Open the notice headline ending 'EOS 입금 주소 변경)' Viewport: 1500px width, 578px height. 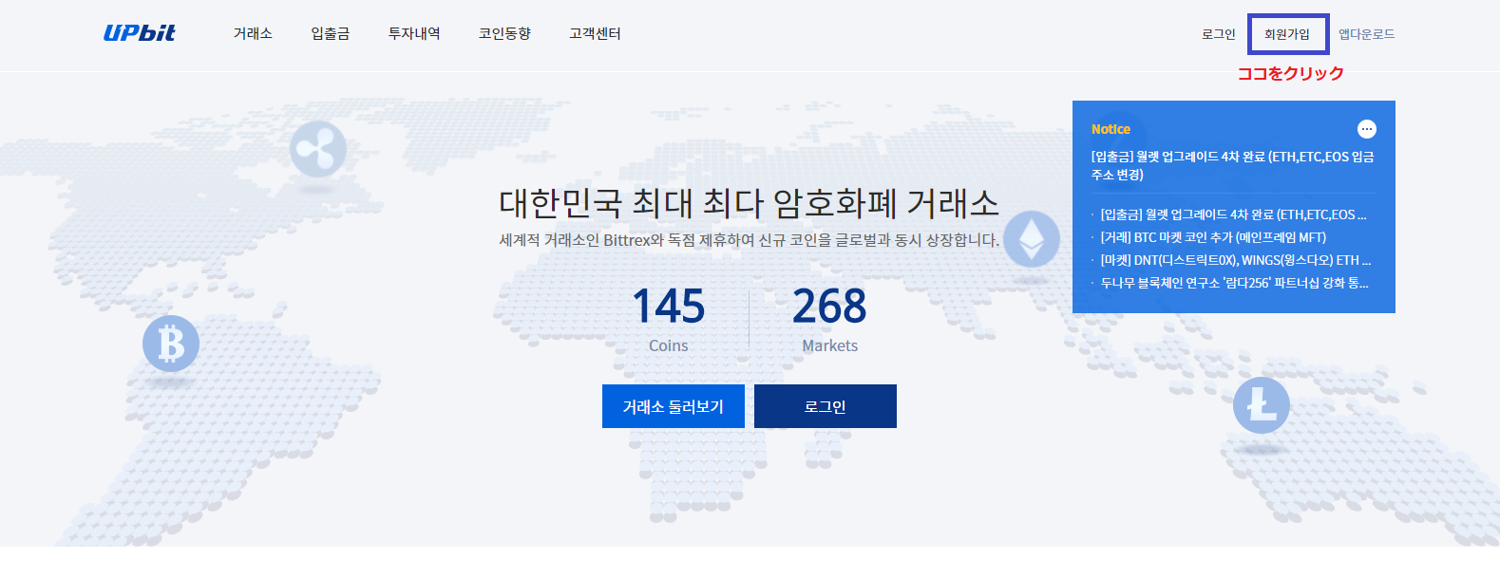coord(1232,165)
